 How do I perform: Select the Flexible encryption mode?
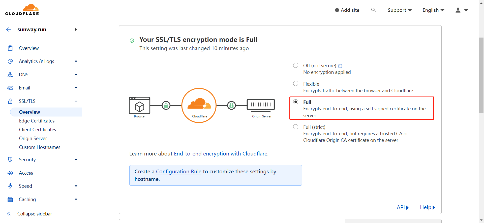[295, 83]
